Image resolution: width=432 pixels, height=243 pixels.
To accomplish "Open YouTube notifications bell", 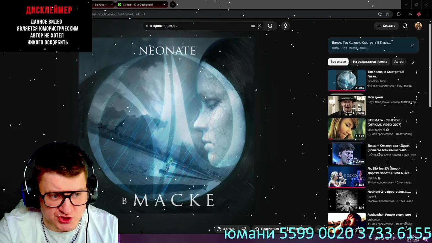I will coord(405,26).
